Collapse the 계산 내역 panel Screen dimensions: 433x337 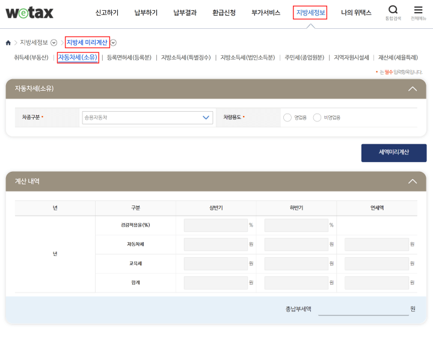413,181
